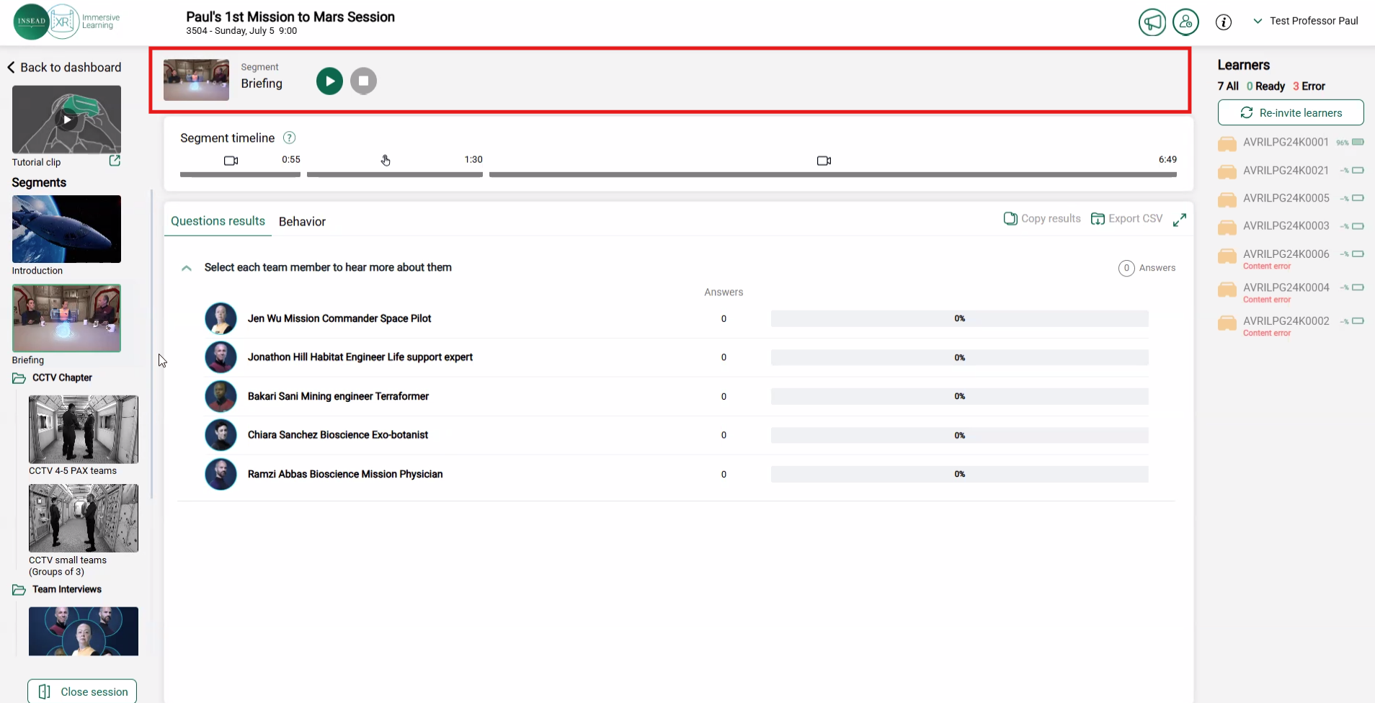Click the 0 Answers counter badge
The width and height of the screenshot is (1375, 703).
point(1126,268)
